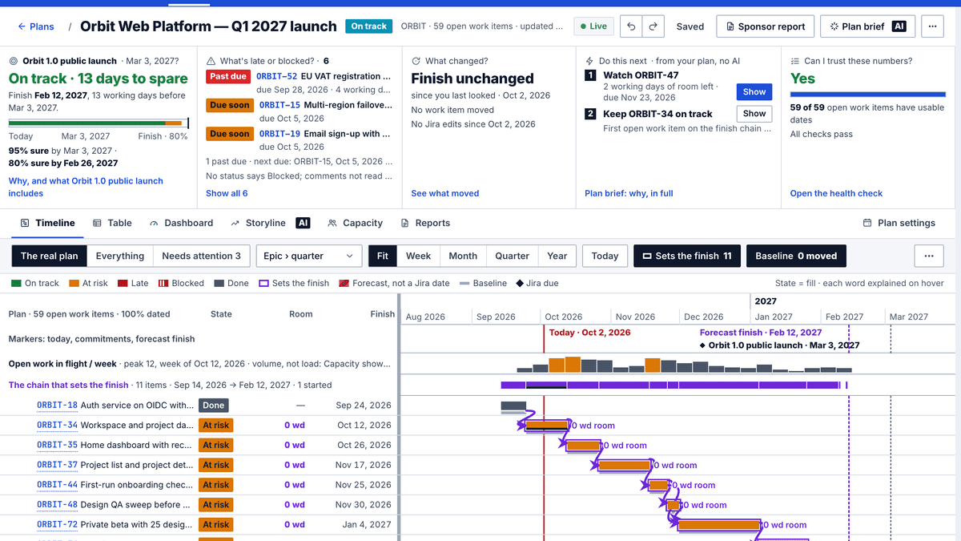Click the Done badge on ORBIT-18
This screenshot has width=961, height=541.
click(x=214, y=406)
